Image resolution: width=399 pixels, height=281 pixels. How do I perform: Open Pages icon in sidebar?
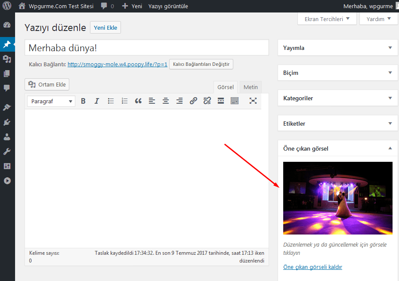pos(7,74)
